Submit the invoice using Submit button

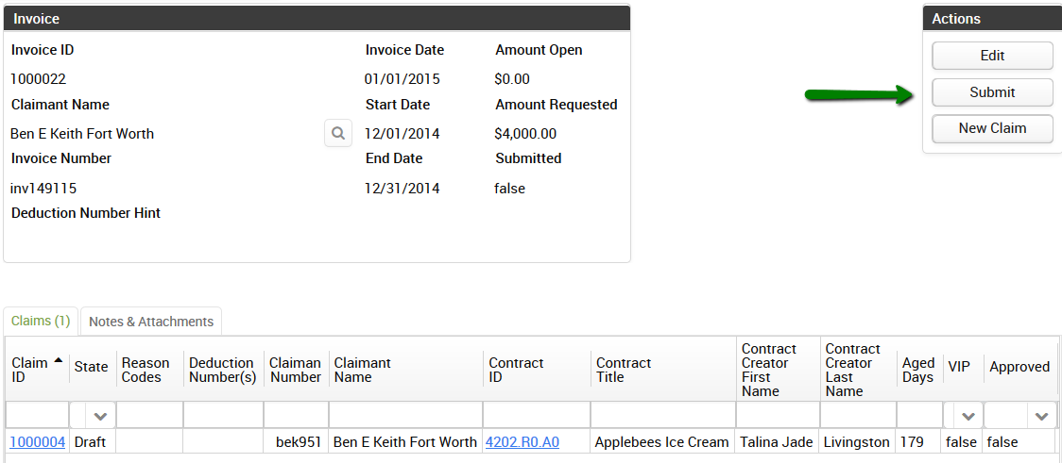(x=992, y=92)
